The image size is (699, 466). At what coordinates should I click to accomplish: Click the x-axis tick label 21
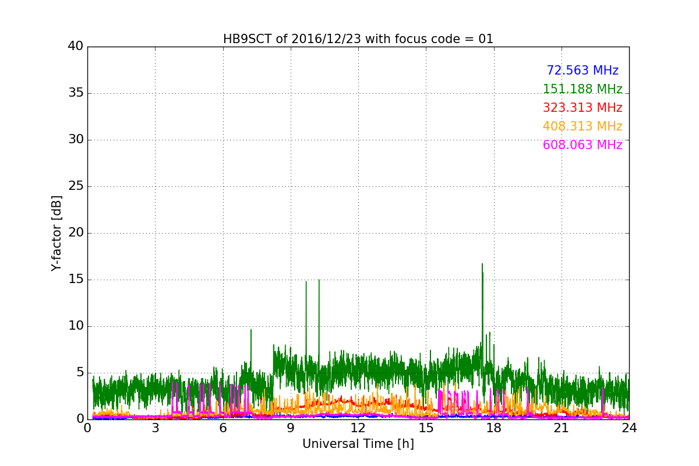pos(562,428)
